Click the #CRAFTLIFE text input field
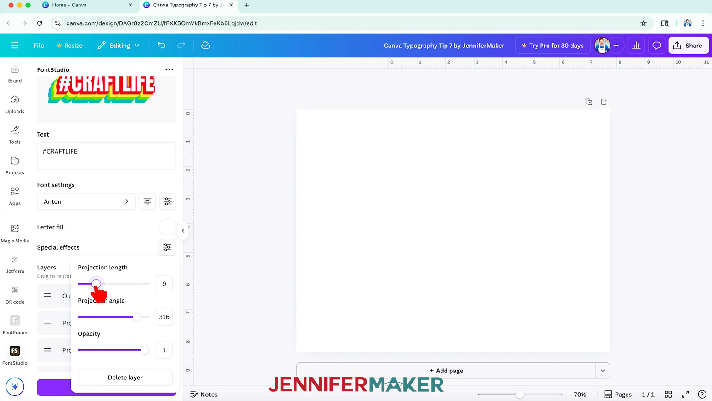Screen dimensions: 712x401 107,156
